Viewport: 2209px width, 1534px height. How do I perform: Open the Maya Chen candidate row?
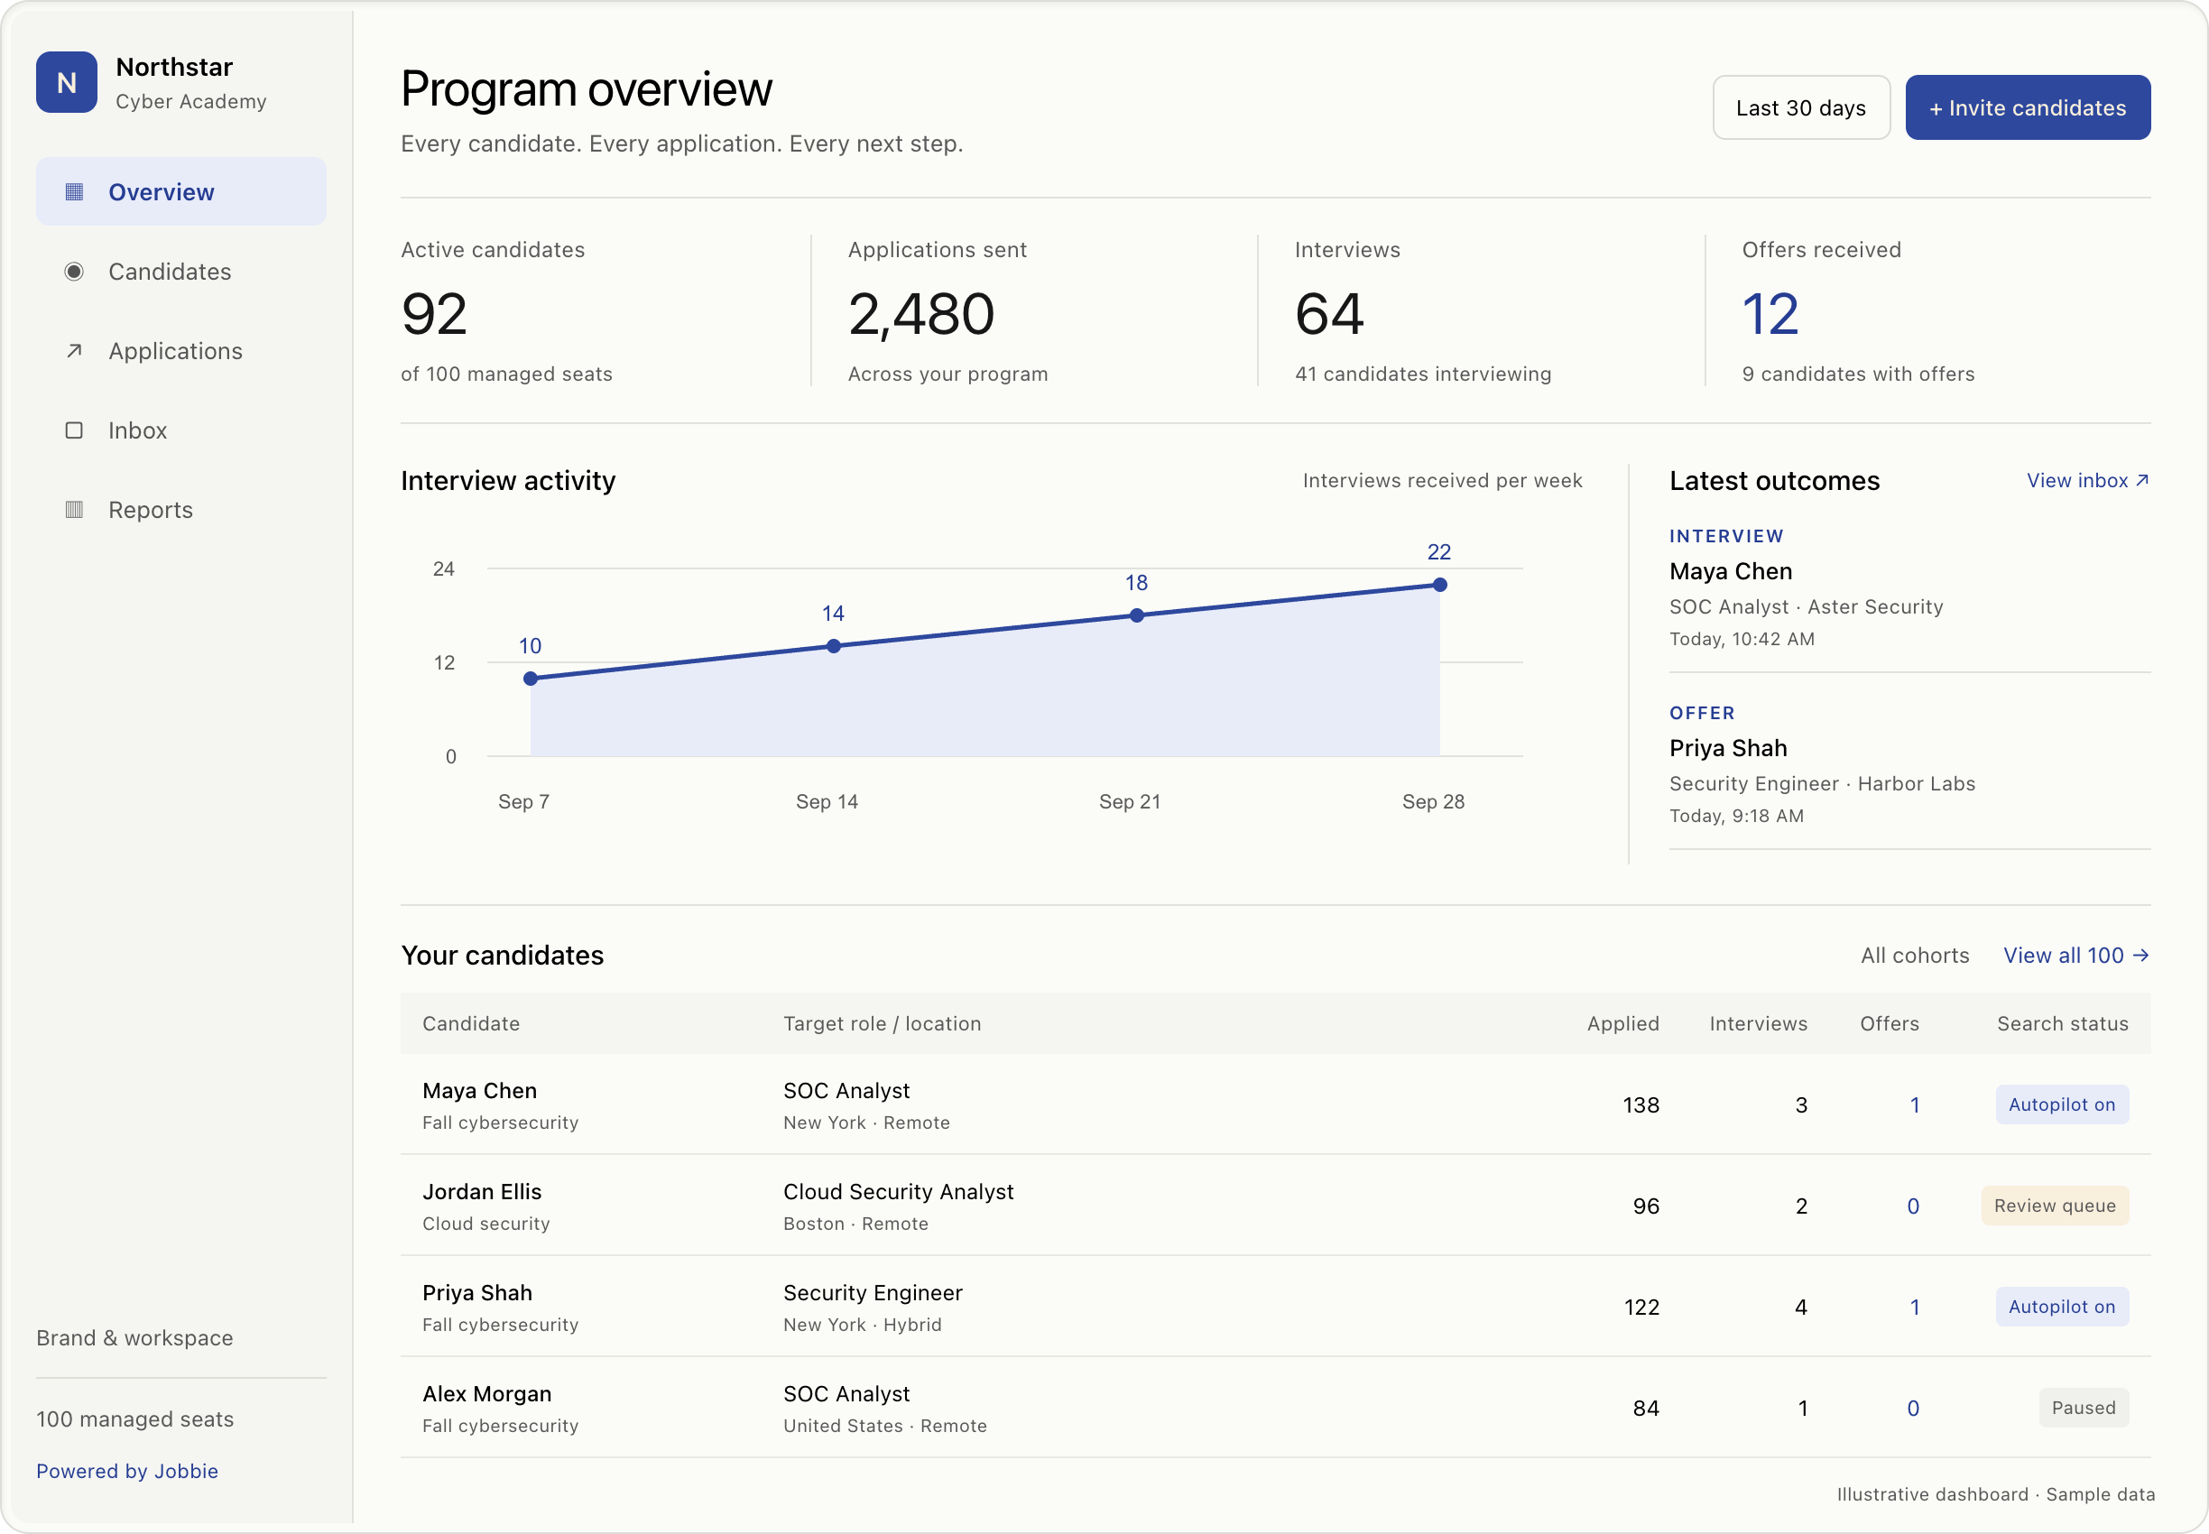coord(1276,1105)
